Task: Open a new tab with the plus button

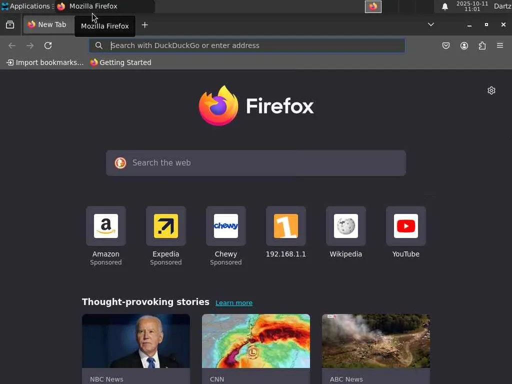Action: click(144, 25)
